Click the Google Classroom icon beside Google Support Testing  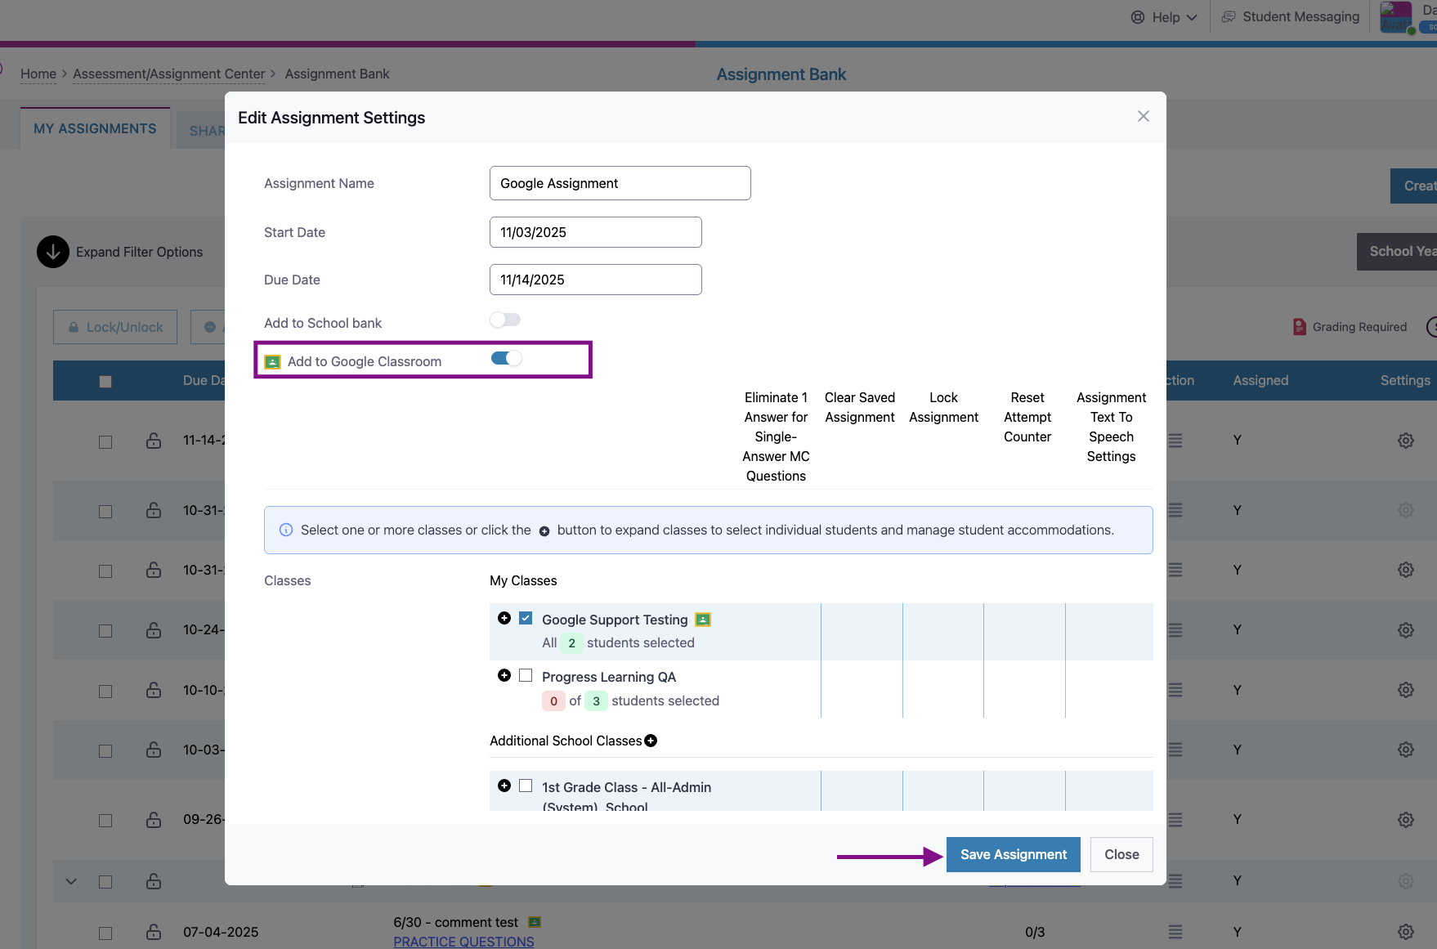tap(703, 620)
